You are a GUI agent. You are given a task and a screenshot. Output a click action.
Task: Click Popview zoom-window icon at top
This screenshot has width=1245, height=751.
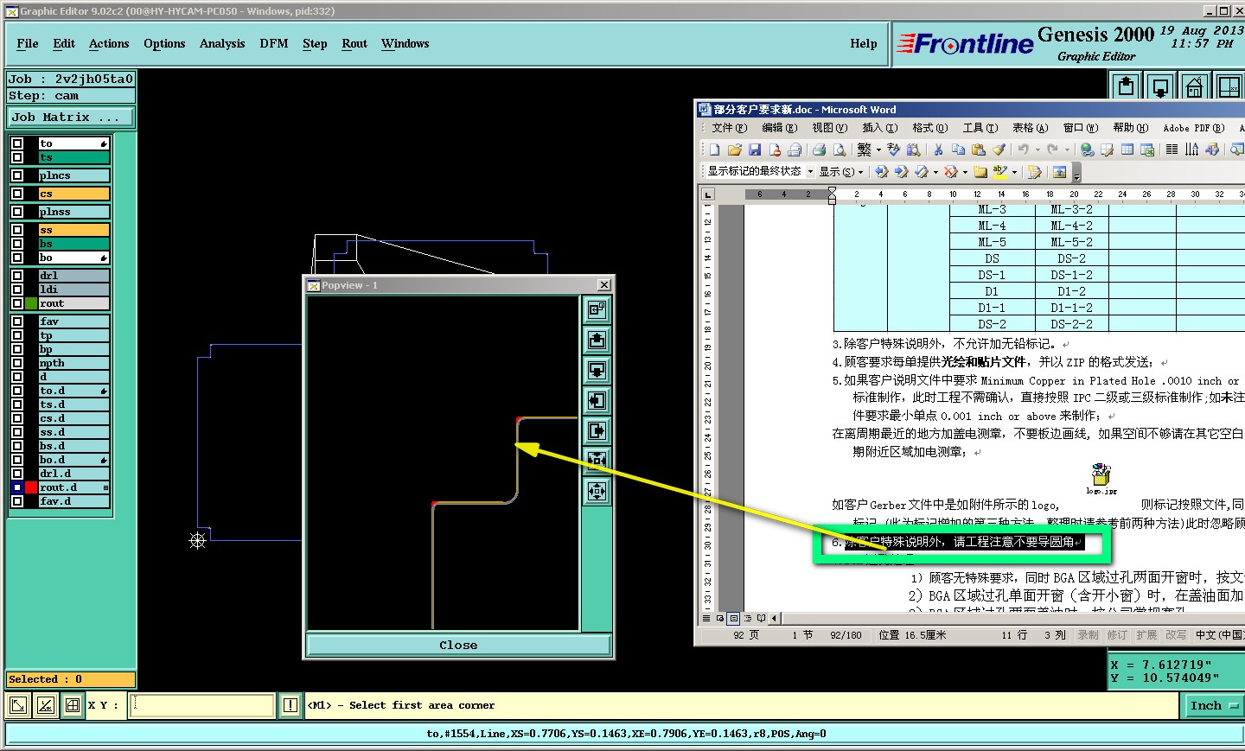(597, 309)
